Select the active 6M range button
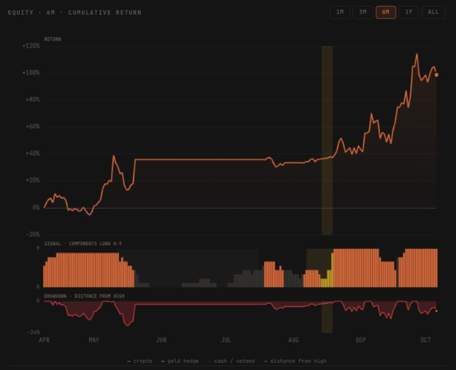456x370 pixels. (x=386, y=12)
